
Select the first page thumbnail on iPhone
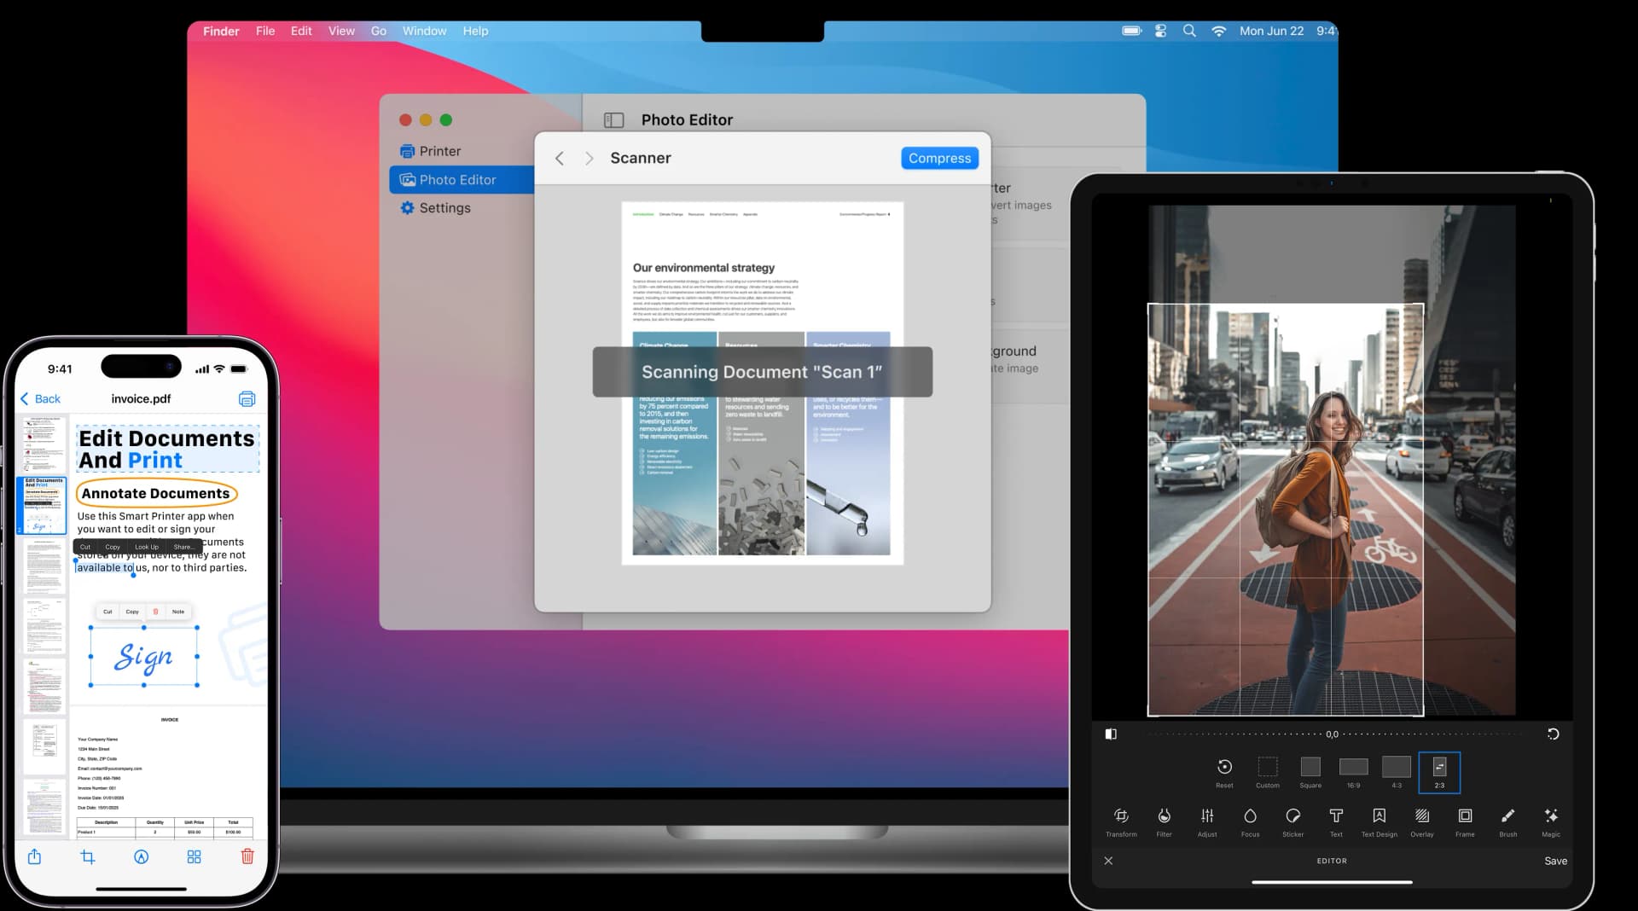point(42,444)
